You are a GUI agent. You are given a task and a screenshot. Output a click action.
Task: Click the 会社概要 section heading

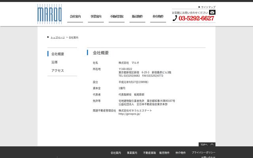coord(101,53)
